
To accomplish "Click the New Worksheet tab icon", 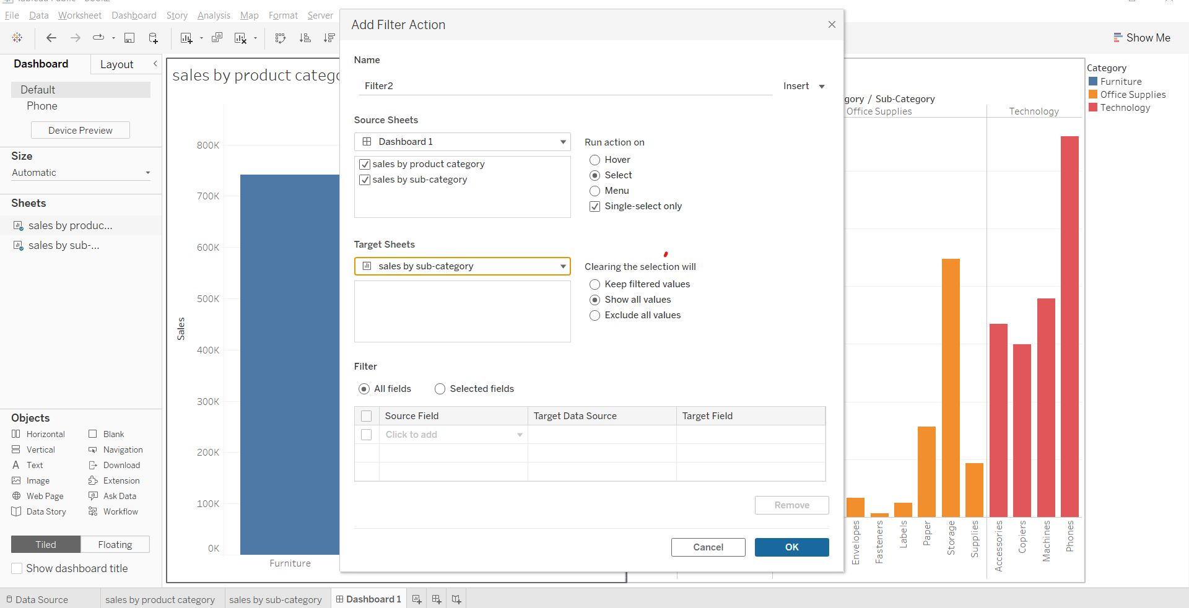I will 417,599.
